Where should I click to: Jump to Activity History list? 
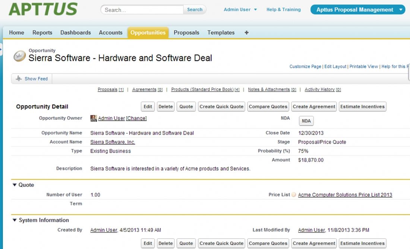click(x=323, y=90)
